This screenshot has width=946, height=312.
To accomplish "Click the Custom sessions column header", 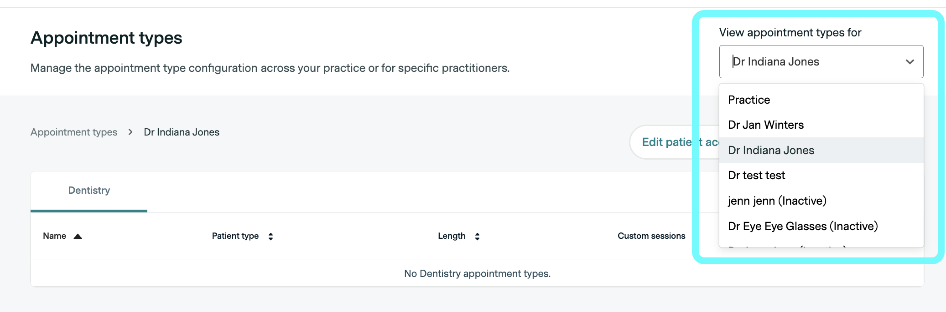I will coord(651,236).
